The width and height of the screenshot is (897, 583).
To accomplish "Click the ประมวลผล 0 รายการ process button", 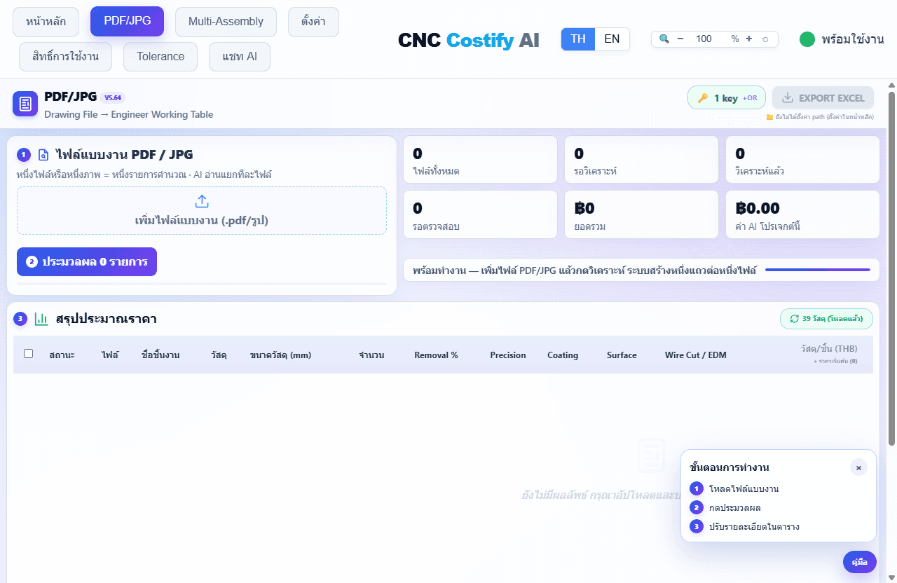I will [x=87, y=262].
